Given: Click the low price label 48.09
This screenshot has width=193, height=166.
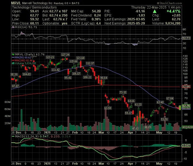Looking at the screenshot, I should tap(148, 127).
